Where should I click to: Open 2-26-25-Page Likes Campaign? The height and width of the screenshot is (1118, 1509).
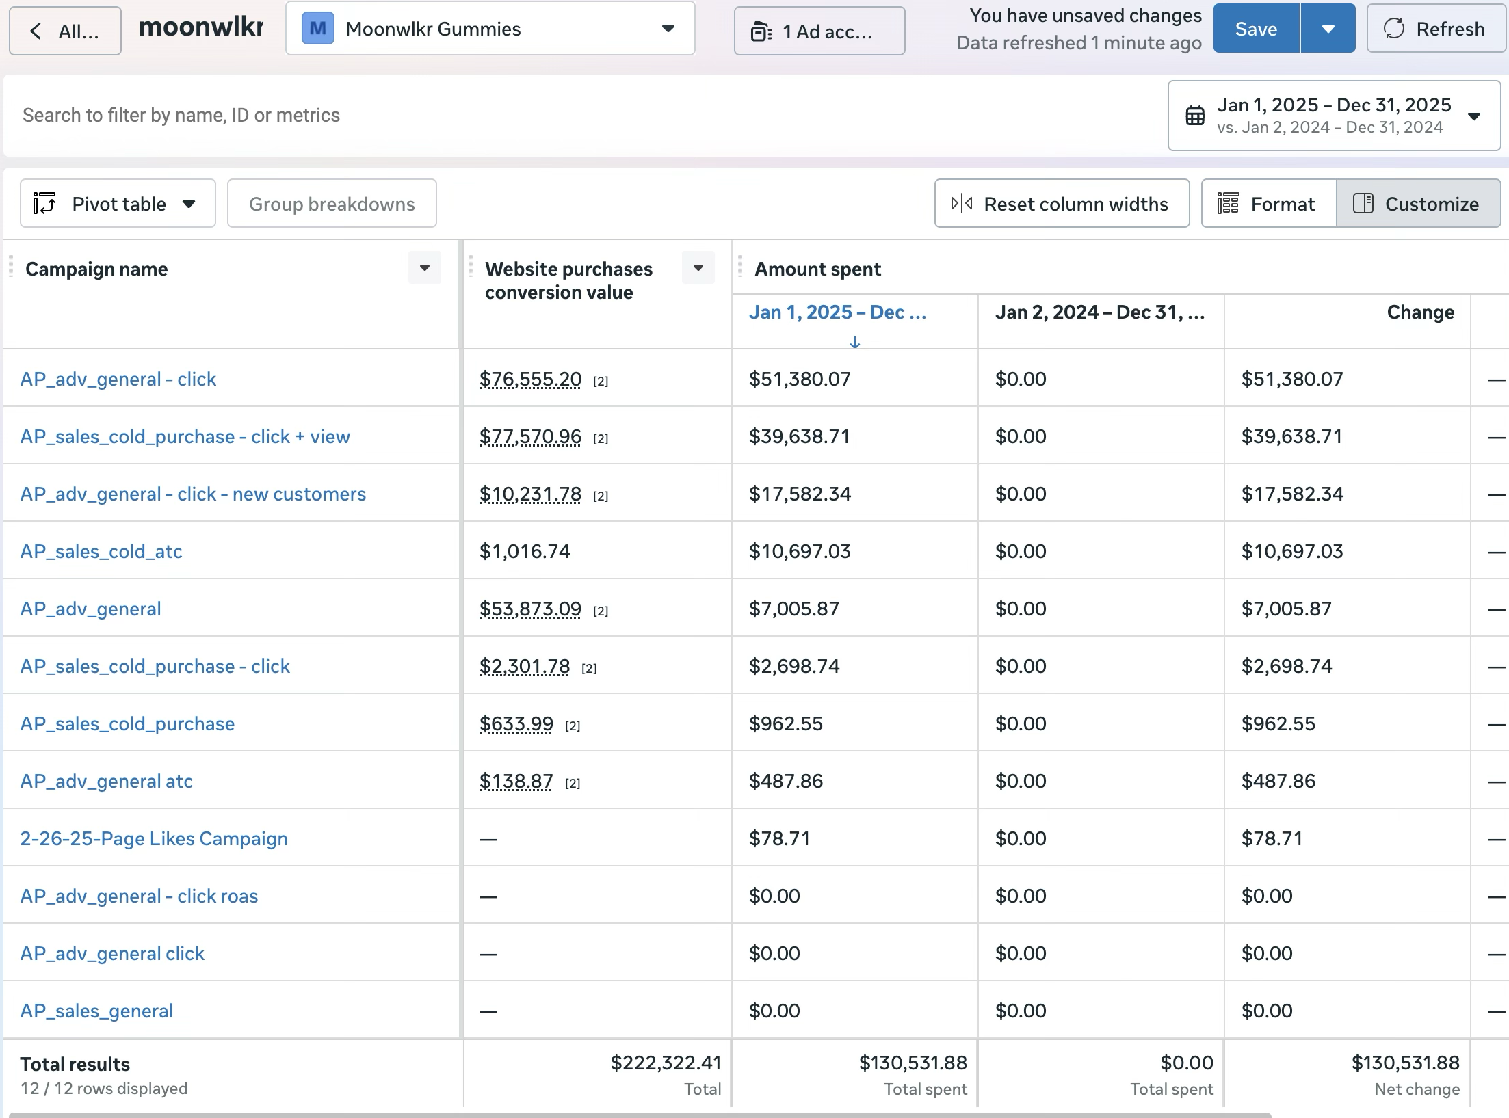[154, 838]
